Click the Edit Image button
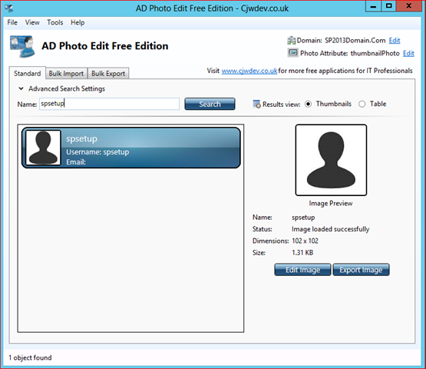426x369 pixels. [x=302, y=270]
